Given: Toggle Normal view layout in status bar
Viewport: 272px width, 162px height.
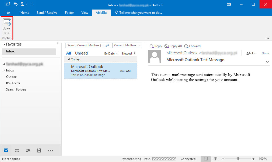Looking at the screenshot, I should [x=206, y=159].
